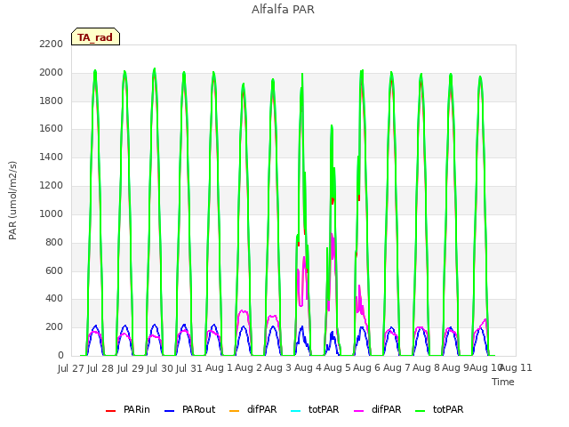Click the Aug 7 x-axis tick label

click(397, 367)
